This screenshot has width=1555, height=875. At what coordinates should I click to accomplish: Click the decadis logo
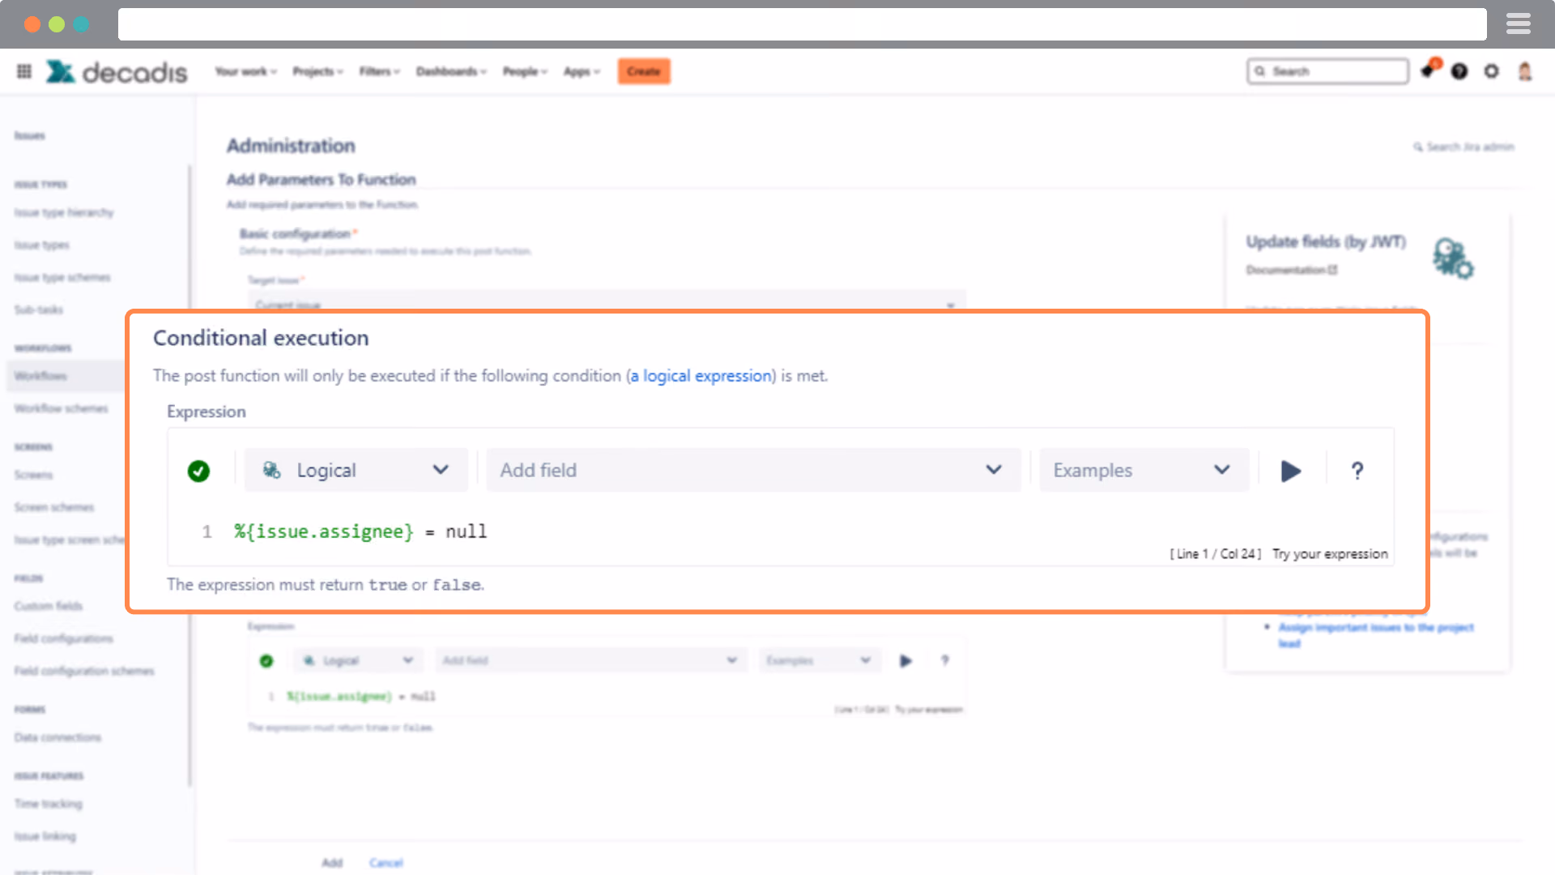pyautogui.click(x=117, y=71)
